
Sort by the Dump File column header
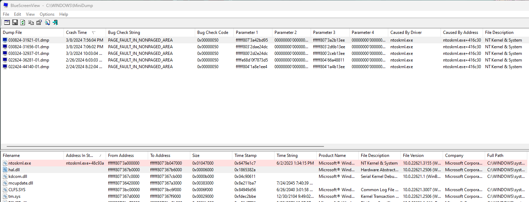coord(32,33)
